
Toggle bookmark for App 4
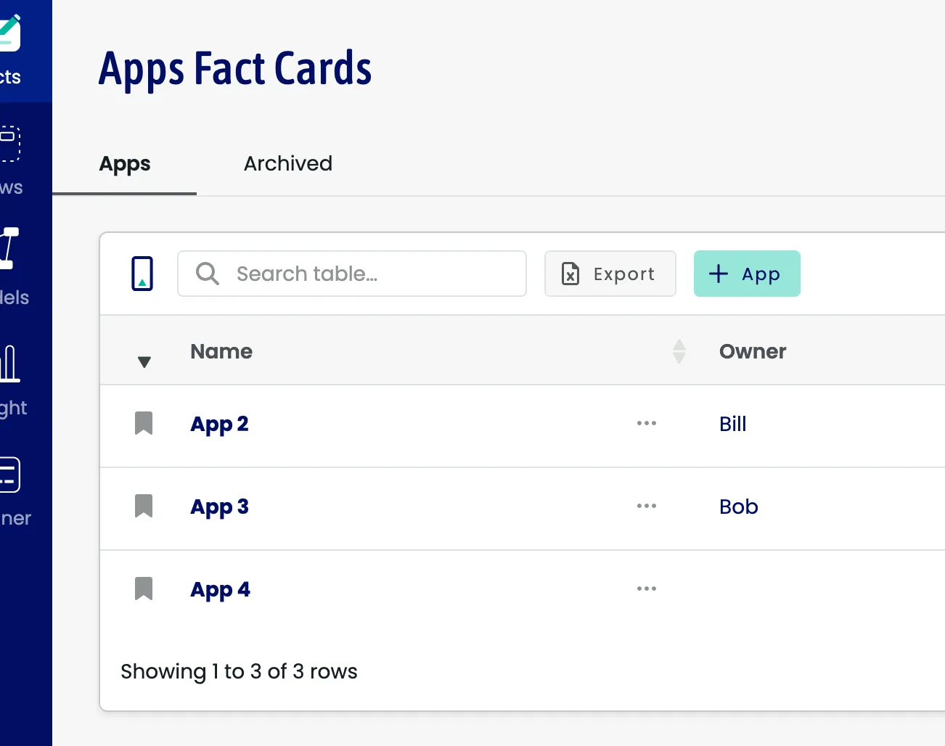pyautogui.click(x=144, y=589)
